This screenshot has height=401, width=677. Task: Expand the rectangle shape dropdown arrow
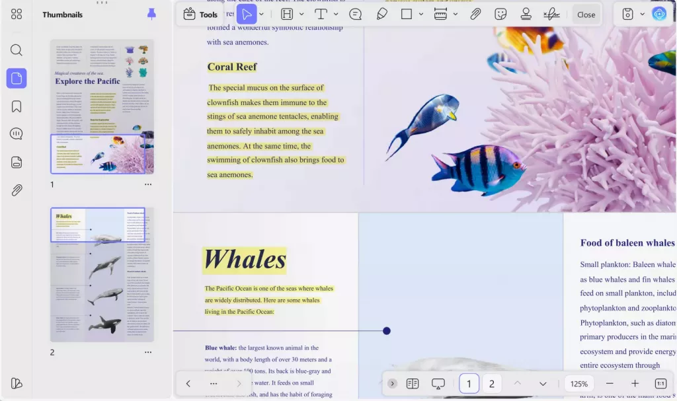click(421, 14)
